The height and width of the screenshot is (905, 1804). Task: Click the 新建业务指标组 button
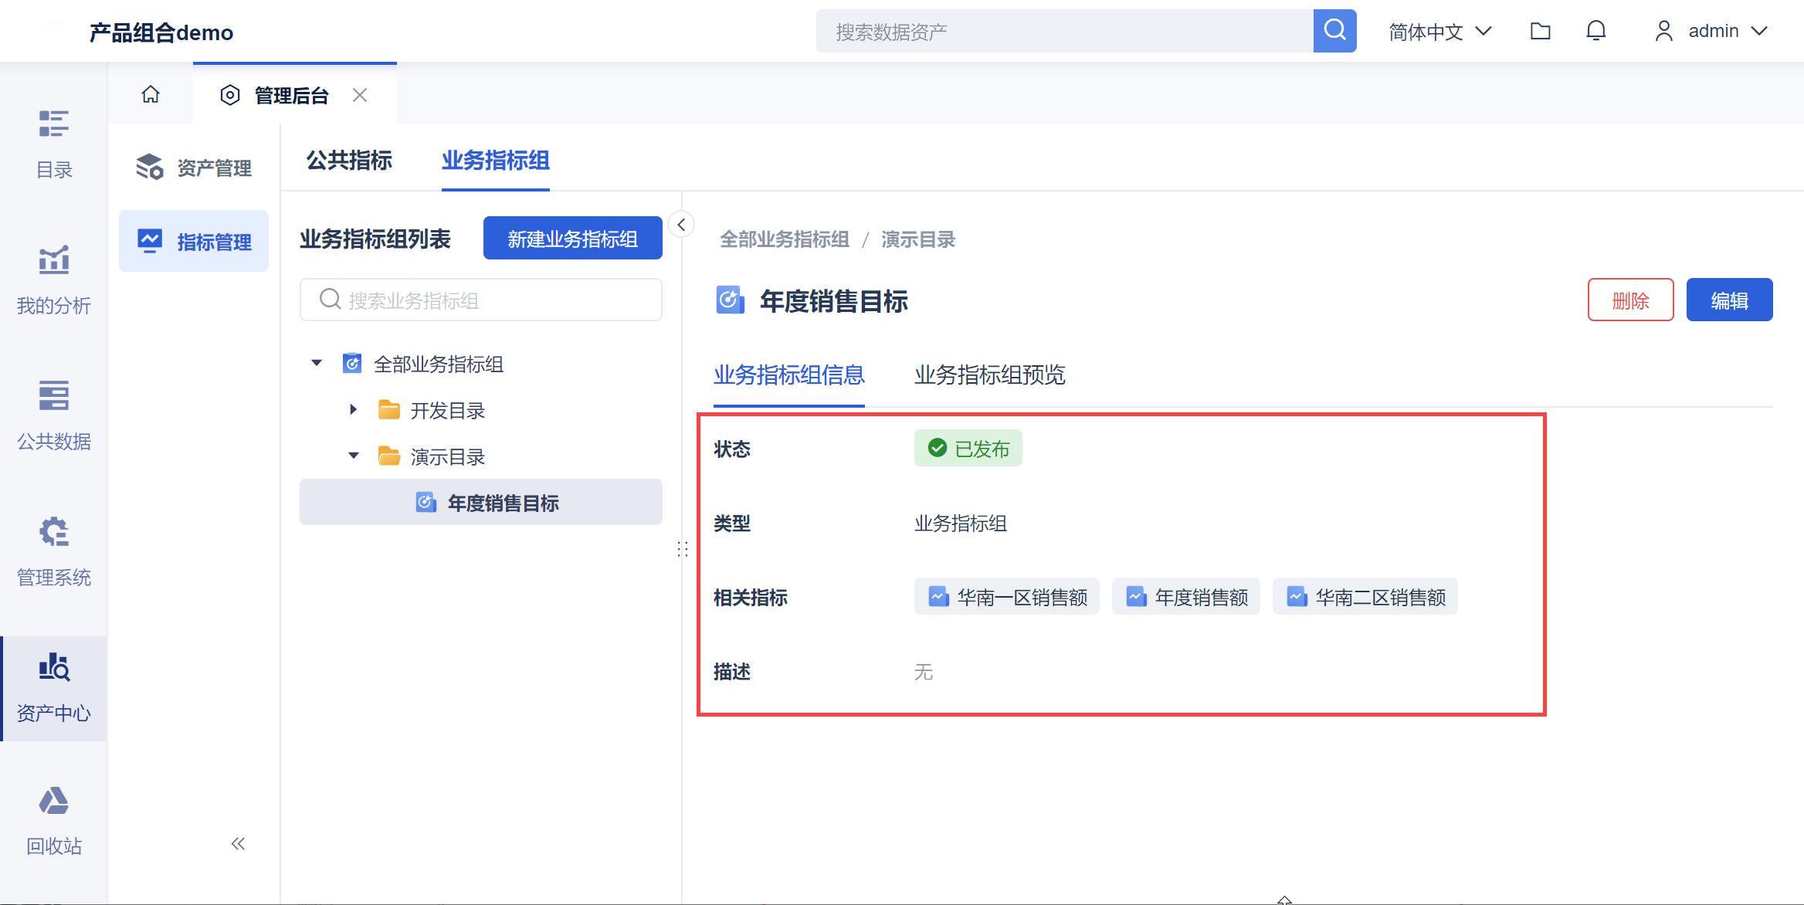coord(572,239)
